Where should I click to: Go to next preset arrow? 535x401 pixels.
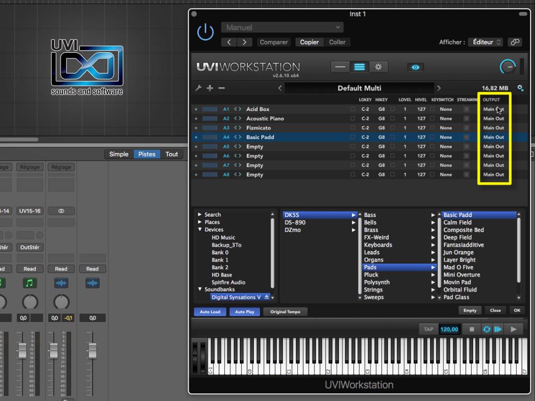click(x=245, y=42)
